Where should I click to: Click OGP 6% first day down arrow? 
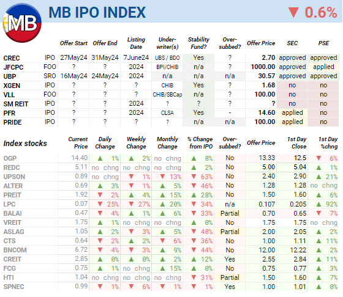318,158
